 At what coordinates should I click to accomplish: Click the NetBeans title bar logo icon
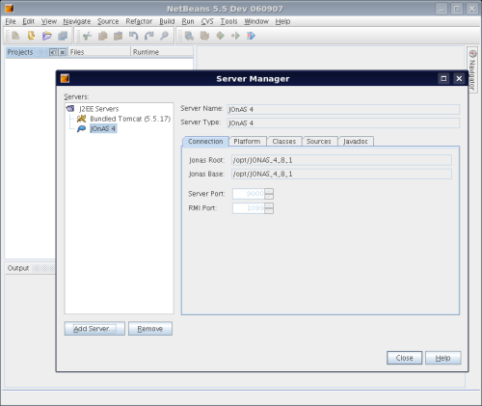10,9
